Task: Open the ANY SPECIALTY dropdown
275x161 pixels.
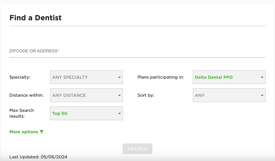Action: pyautogui.click(x=83, y=77)
